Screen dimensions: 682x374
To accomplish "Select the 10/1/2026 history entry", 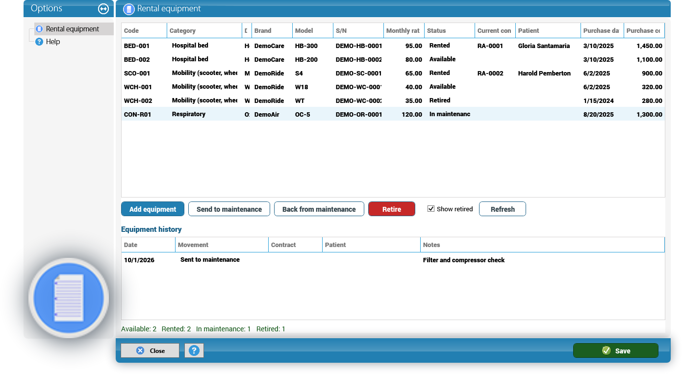I will pyautogui.click(x=139, y=260).
